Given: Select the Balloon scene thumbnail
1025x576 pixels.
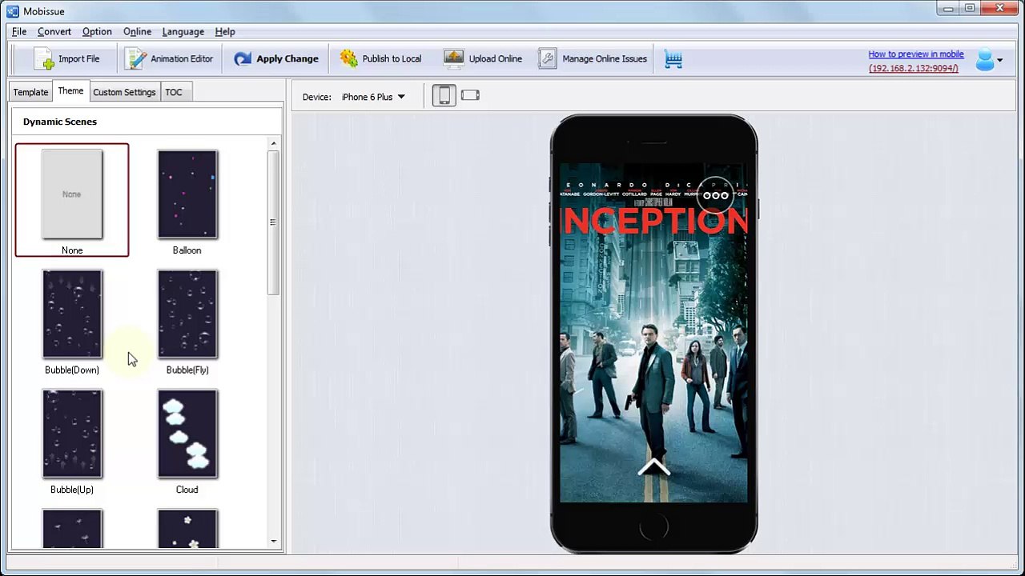Looking at the screenshot, I should [x=187, y=194].
